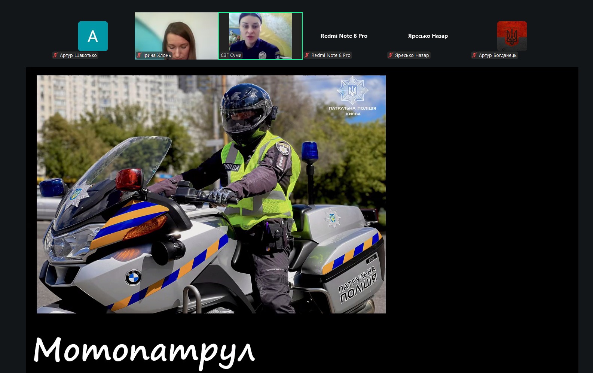Click the Мотопатрул slide title text
The width and height of the screenshot is (593, 373).
pos(144,351)
